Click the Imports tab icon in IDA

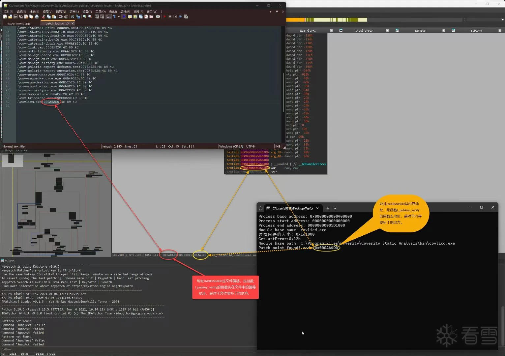coord(397,30)
